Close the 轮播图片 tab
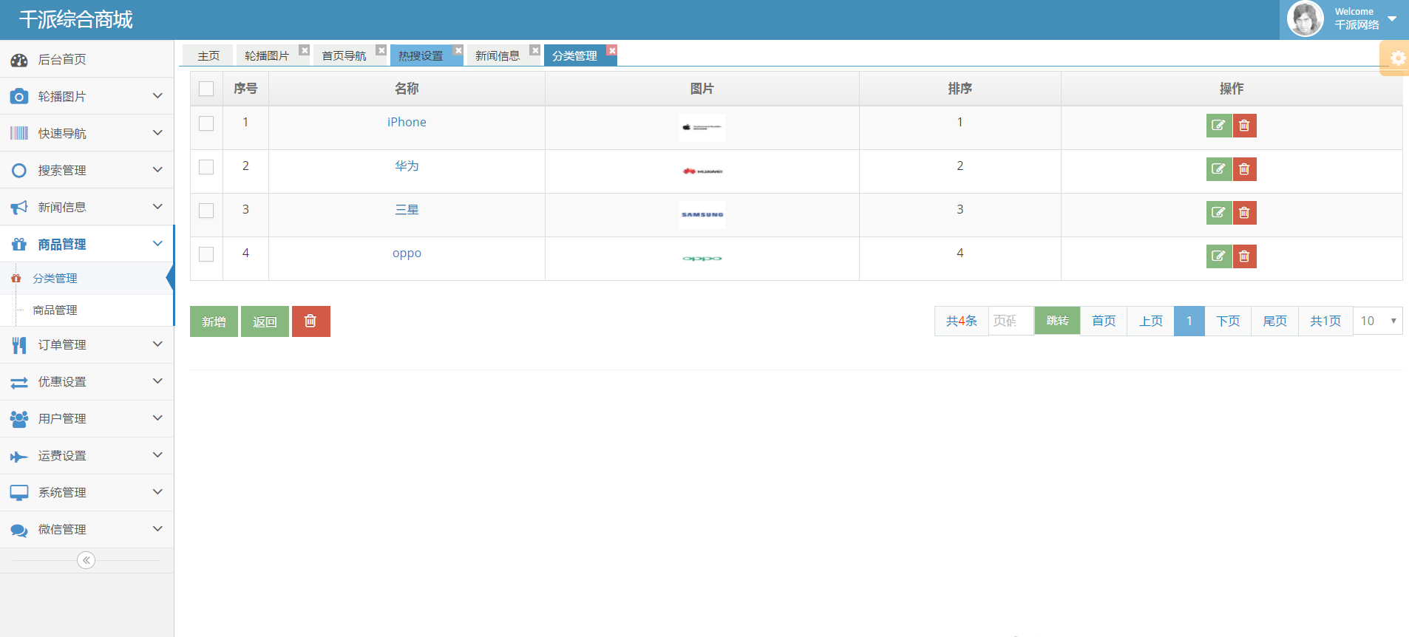The image size is (1409, 637). (x=305, y=50)
